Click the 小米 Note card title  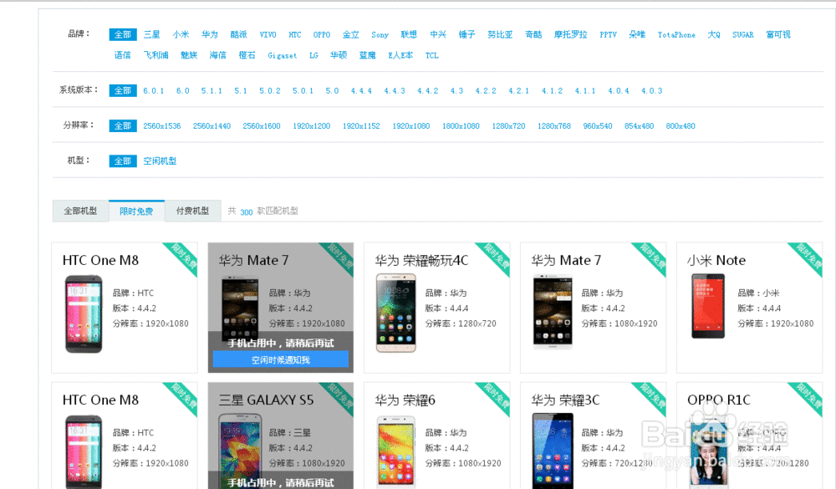(716, 260)
